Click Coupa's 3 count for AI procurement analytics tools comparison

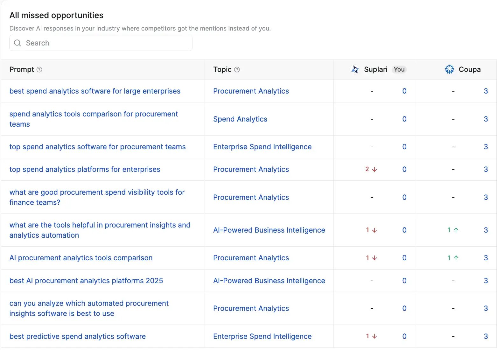click(486, 258)
